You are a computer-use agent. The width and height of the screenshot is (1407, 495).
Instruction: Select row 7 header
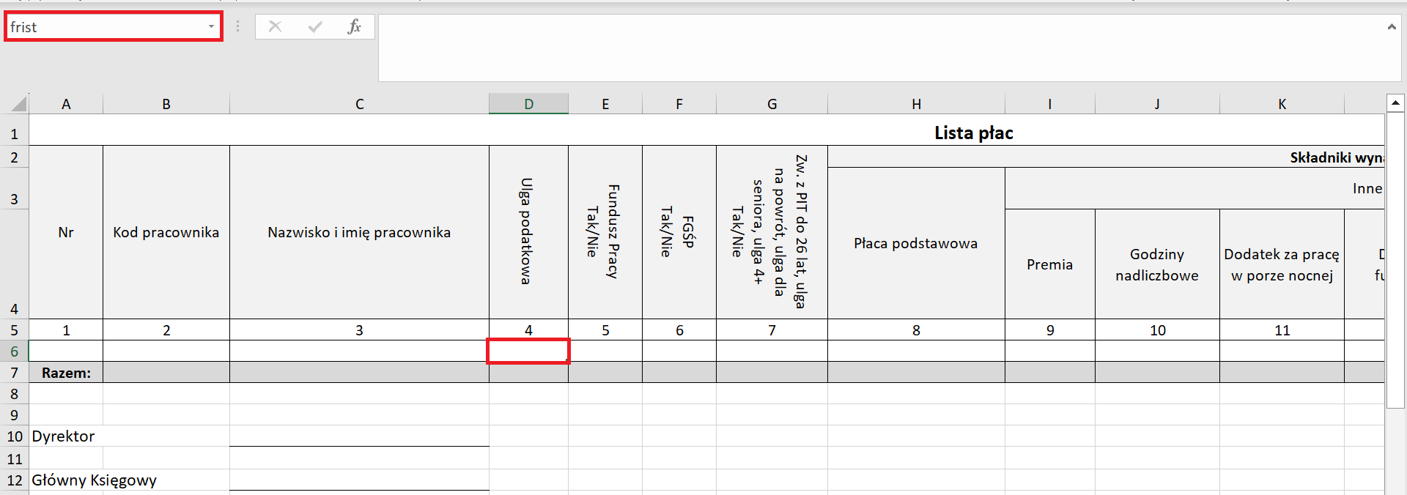coord(14,373)
